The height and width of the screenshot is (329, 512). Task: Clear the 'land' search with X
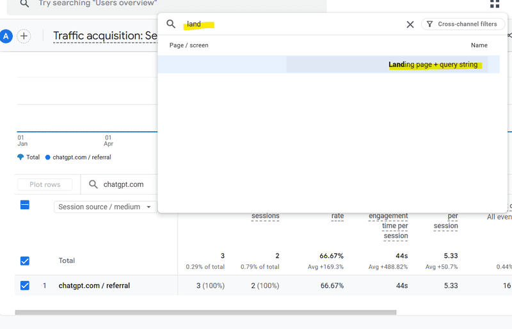[x=410, y=24]
